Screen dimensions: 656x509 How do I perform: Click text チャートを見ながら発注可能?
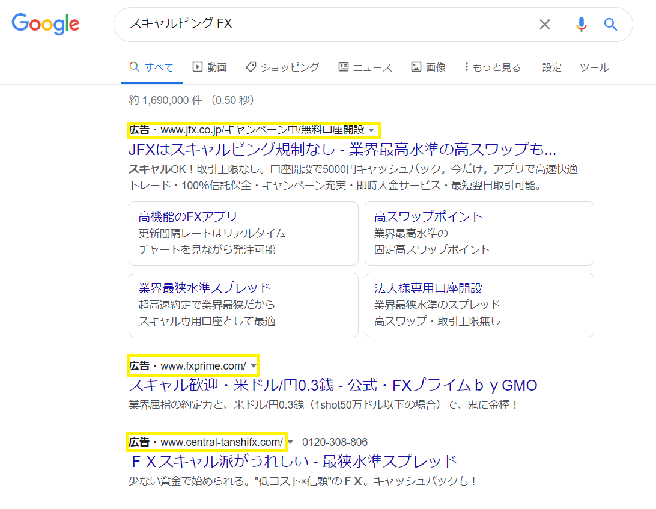(x=207, y=249)
